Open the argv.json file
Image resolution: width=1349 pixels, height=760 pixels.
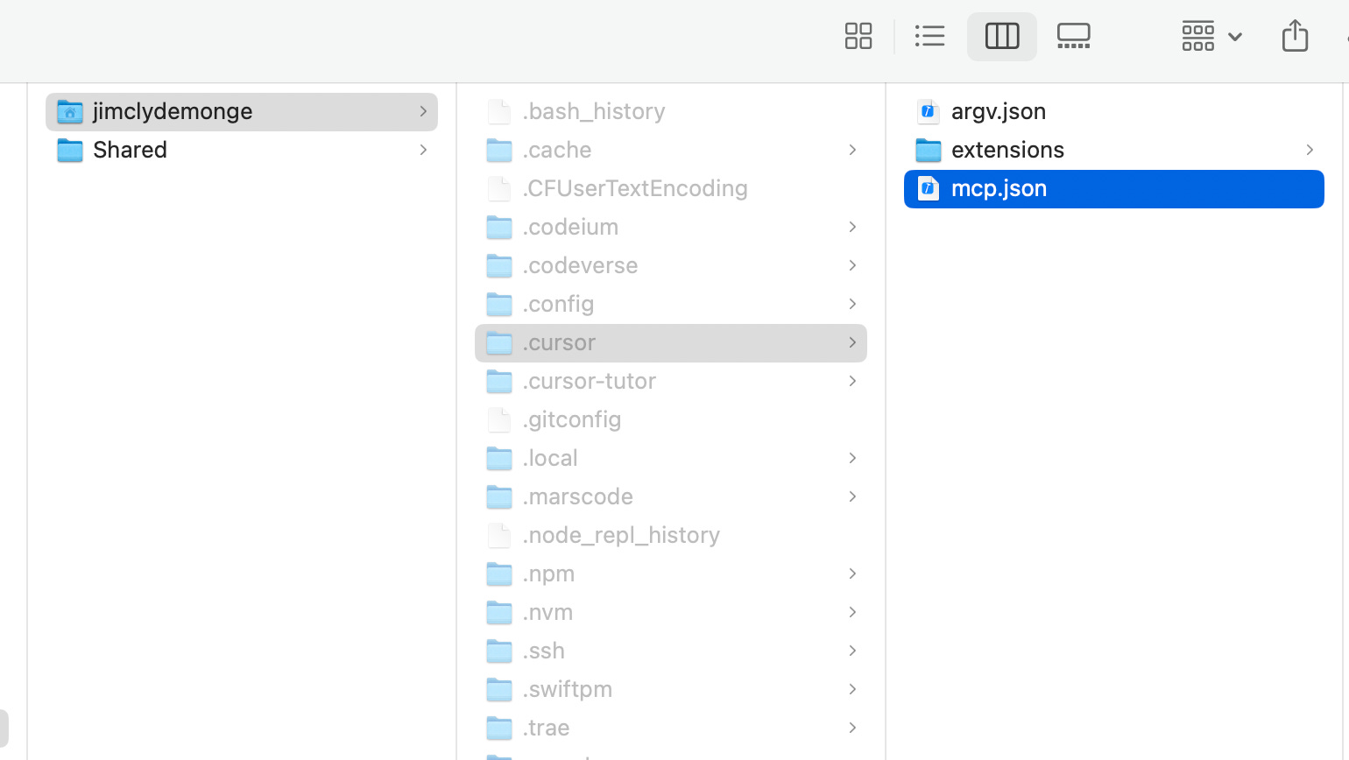(998, 111)
